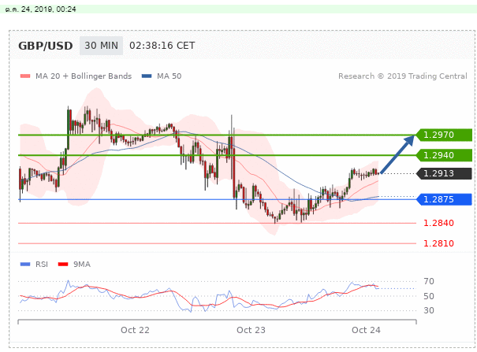Click the MA 50 blue legend swatch
Image resolution: width=477 pixels, height=352 pixels.
click(147, 76)
